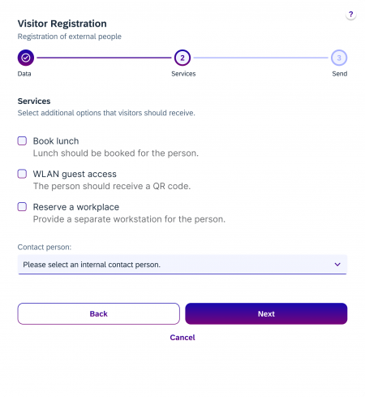This screenshot has width=365, height=397.
Task: Click the Contact person field label
Action: [45, 247]
